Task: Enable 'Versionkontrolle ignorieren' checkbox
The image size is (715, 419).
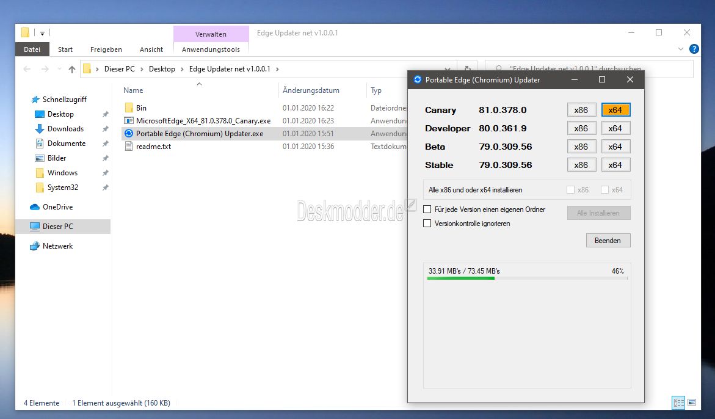Action: click(x=427, y=224)
